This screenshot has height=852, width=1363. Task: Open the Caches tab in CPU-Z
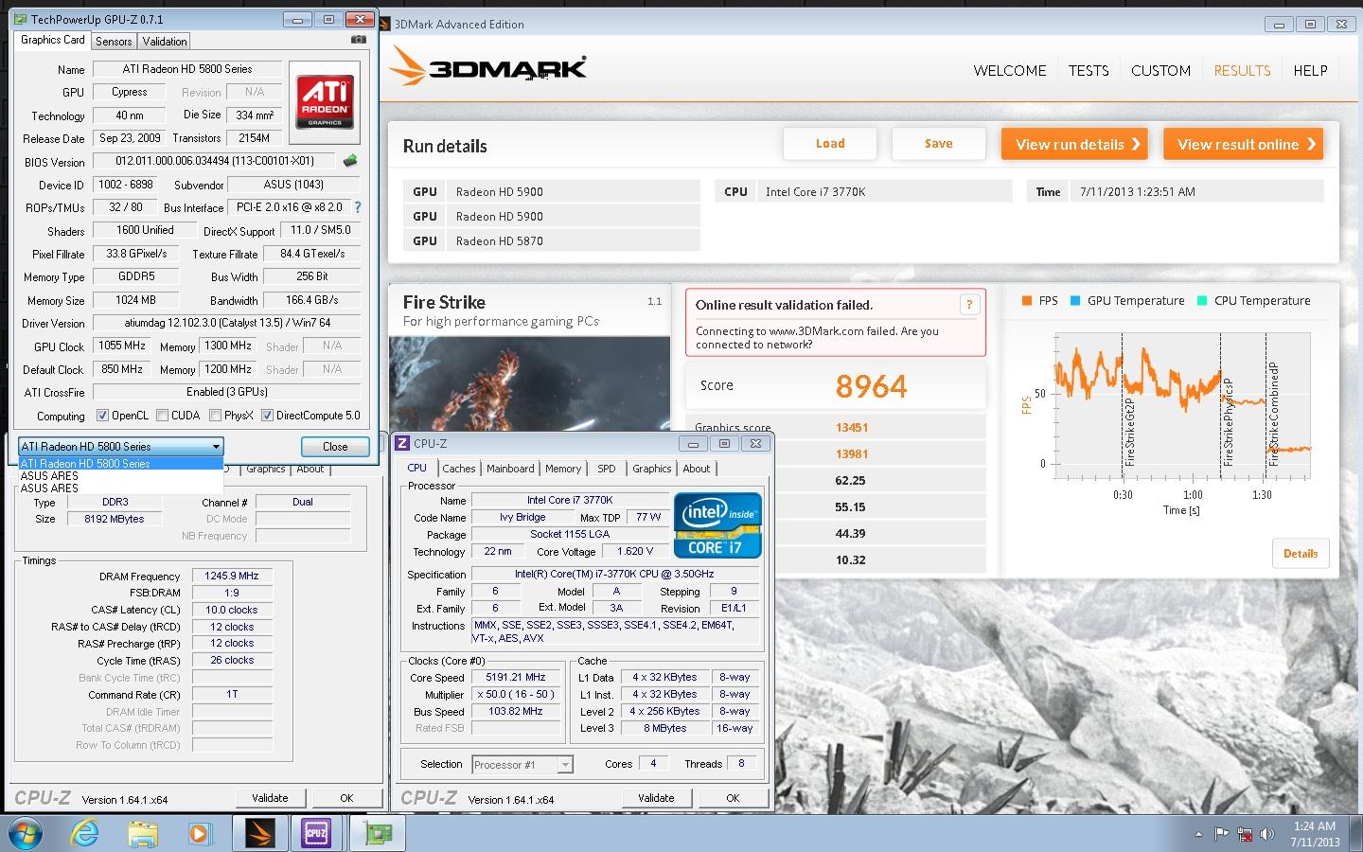click(x=459, y=469)
